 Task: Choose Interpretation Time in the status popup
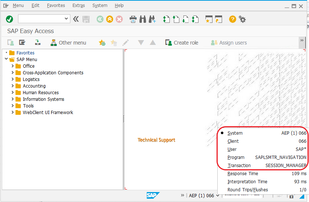[263, 181]
